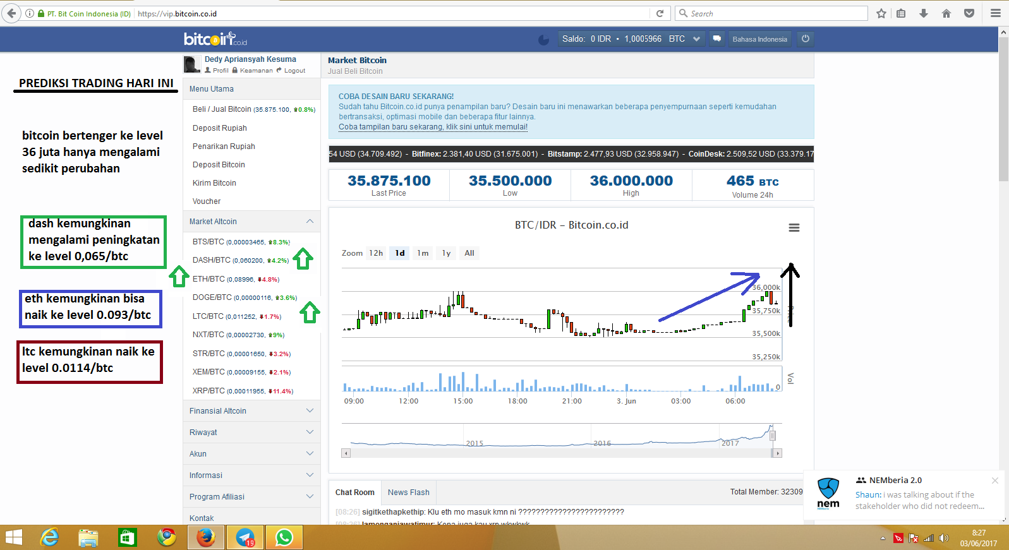The width and height of the screenshot is (1009, 550).
Task: Go back using the browser back arrow
Action: 11,13
